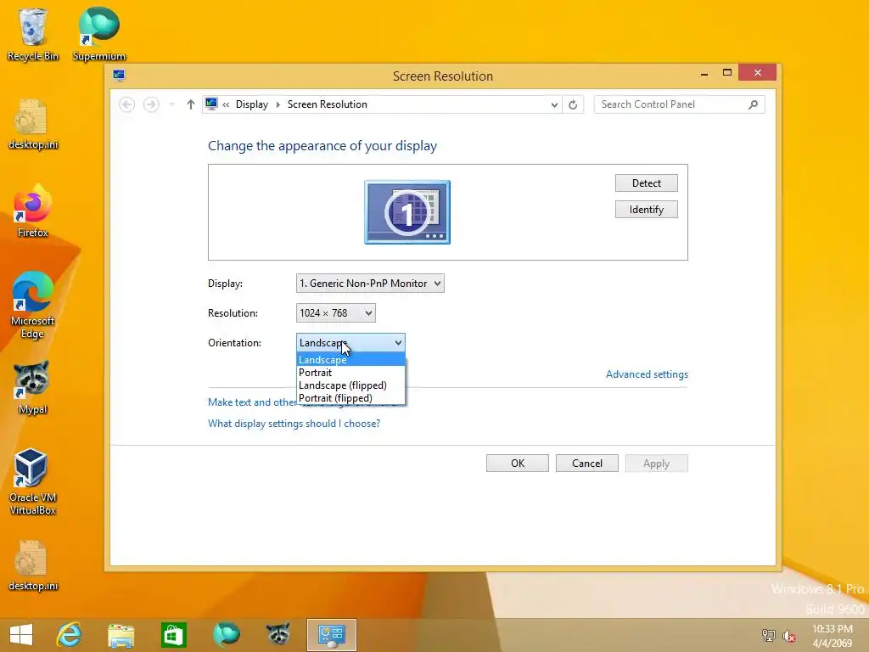Minimize the Screen Resolution window
The image size is (869, 652).
(704, 73)
